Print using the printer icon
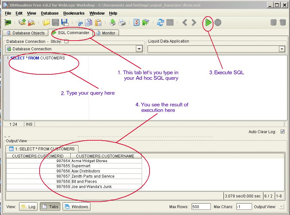290x215 pixels. tap(122, 23)
